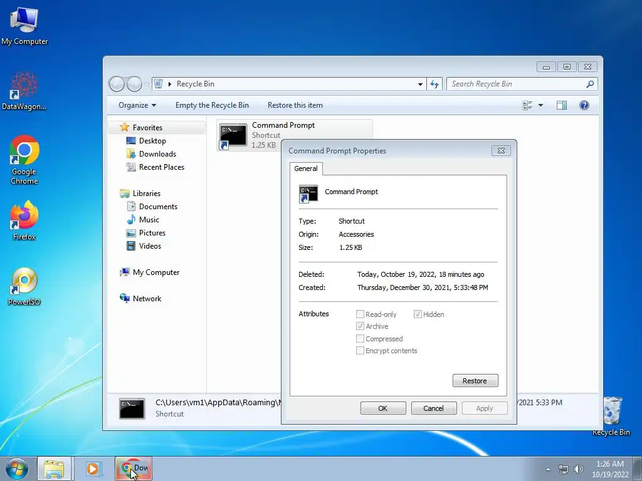Image resolution: width=642 pixels, height=481 pixels.
Task: Open the network status tray icon
Action: (564, 469)
